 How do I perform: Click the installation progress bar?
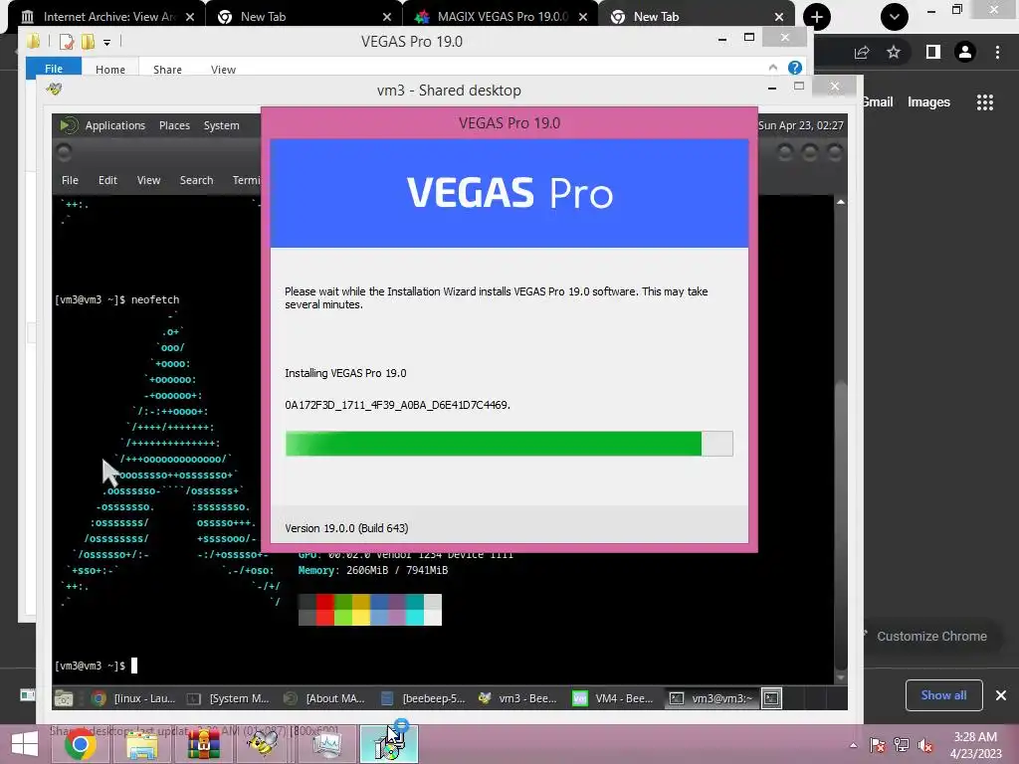point(509,444)
